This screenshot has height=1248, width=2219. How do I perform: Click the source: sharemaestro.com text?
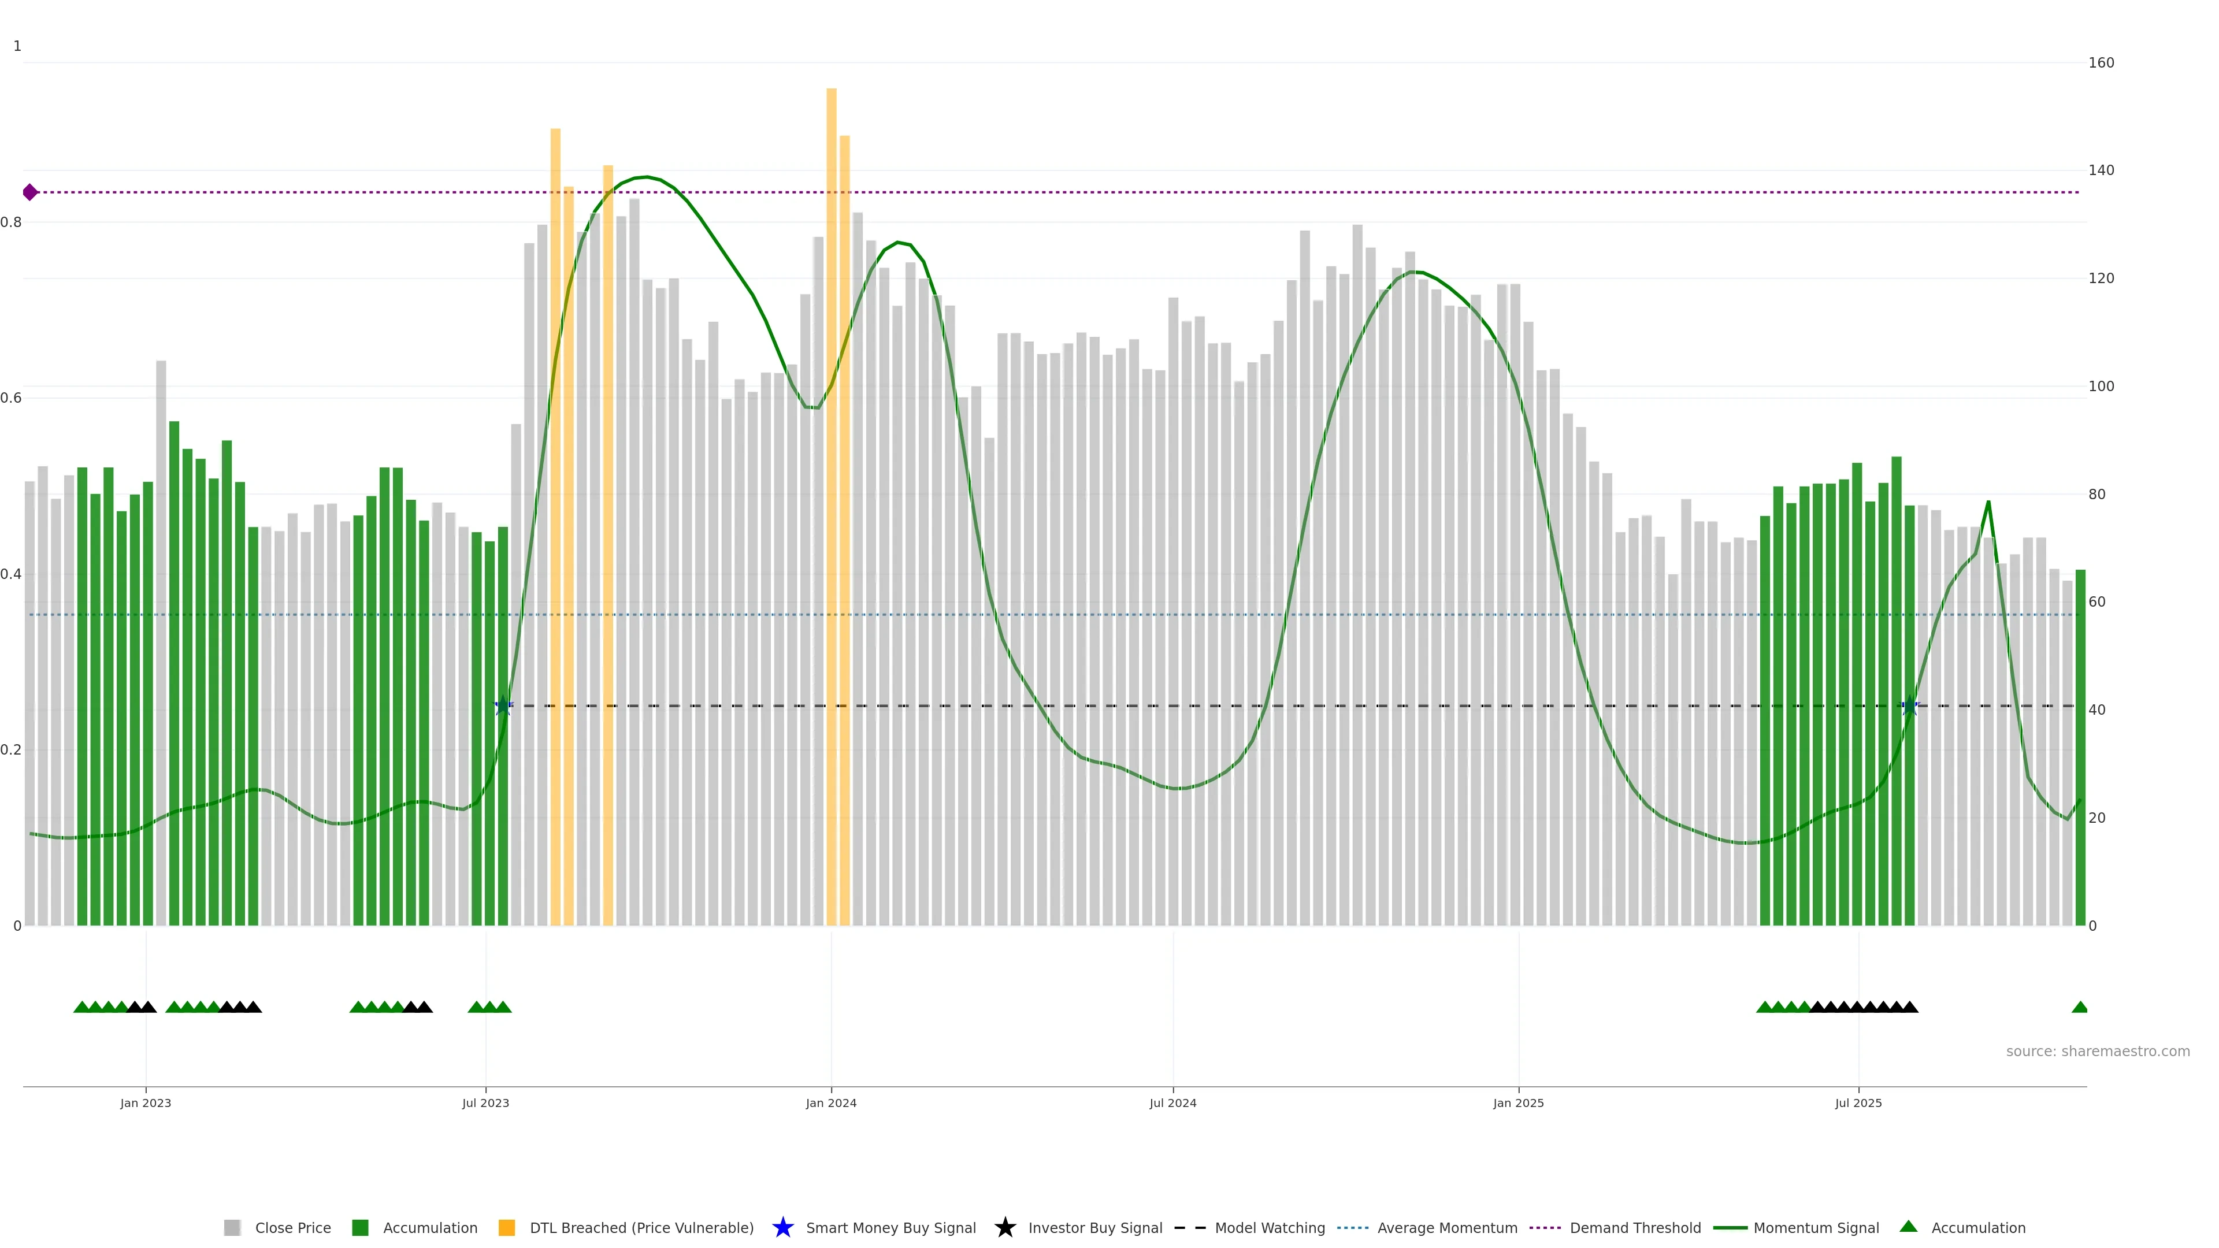[x=2098, y=1051]
